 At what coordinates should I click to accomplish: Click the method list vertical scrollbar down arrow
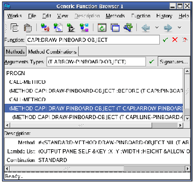187,118
